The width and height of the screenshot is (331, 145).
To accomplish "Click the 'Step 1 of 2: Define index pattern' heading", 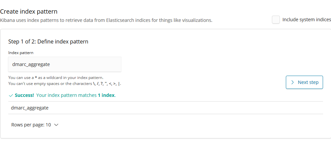I will point(48,42).
